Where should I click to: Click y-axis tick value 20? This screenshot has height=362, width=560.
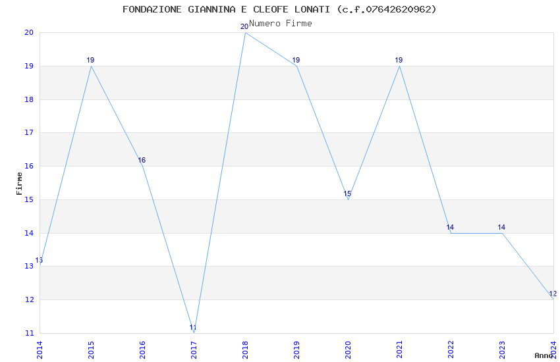click(29, 32)
